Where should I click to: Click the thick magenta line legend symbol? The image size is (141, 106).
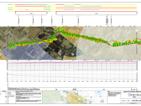pos(6,96)
